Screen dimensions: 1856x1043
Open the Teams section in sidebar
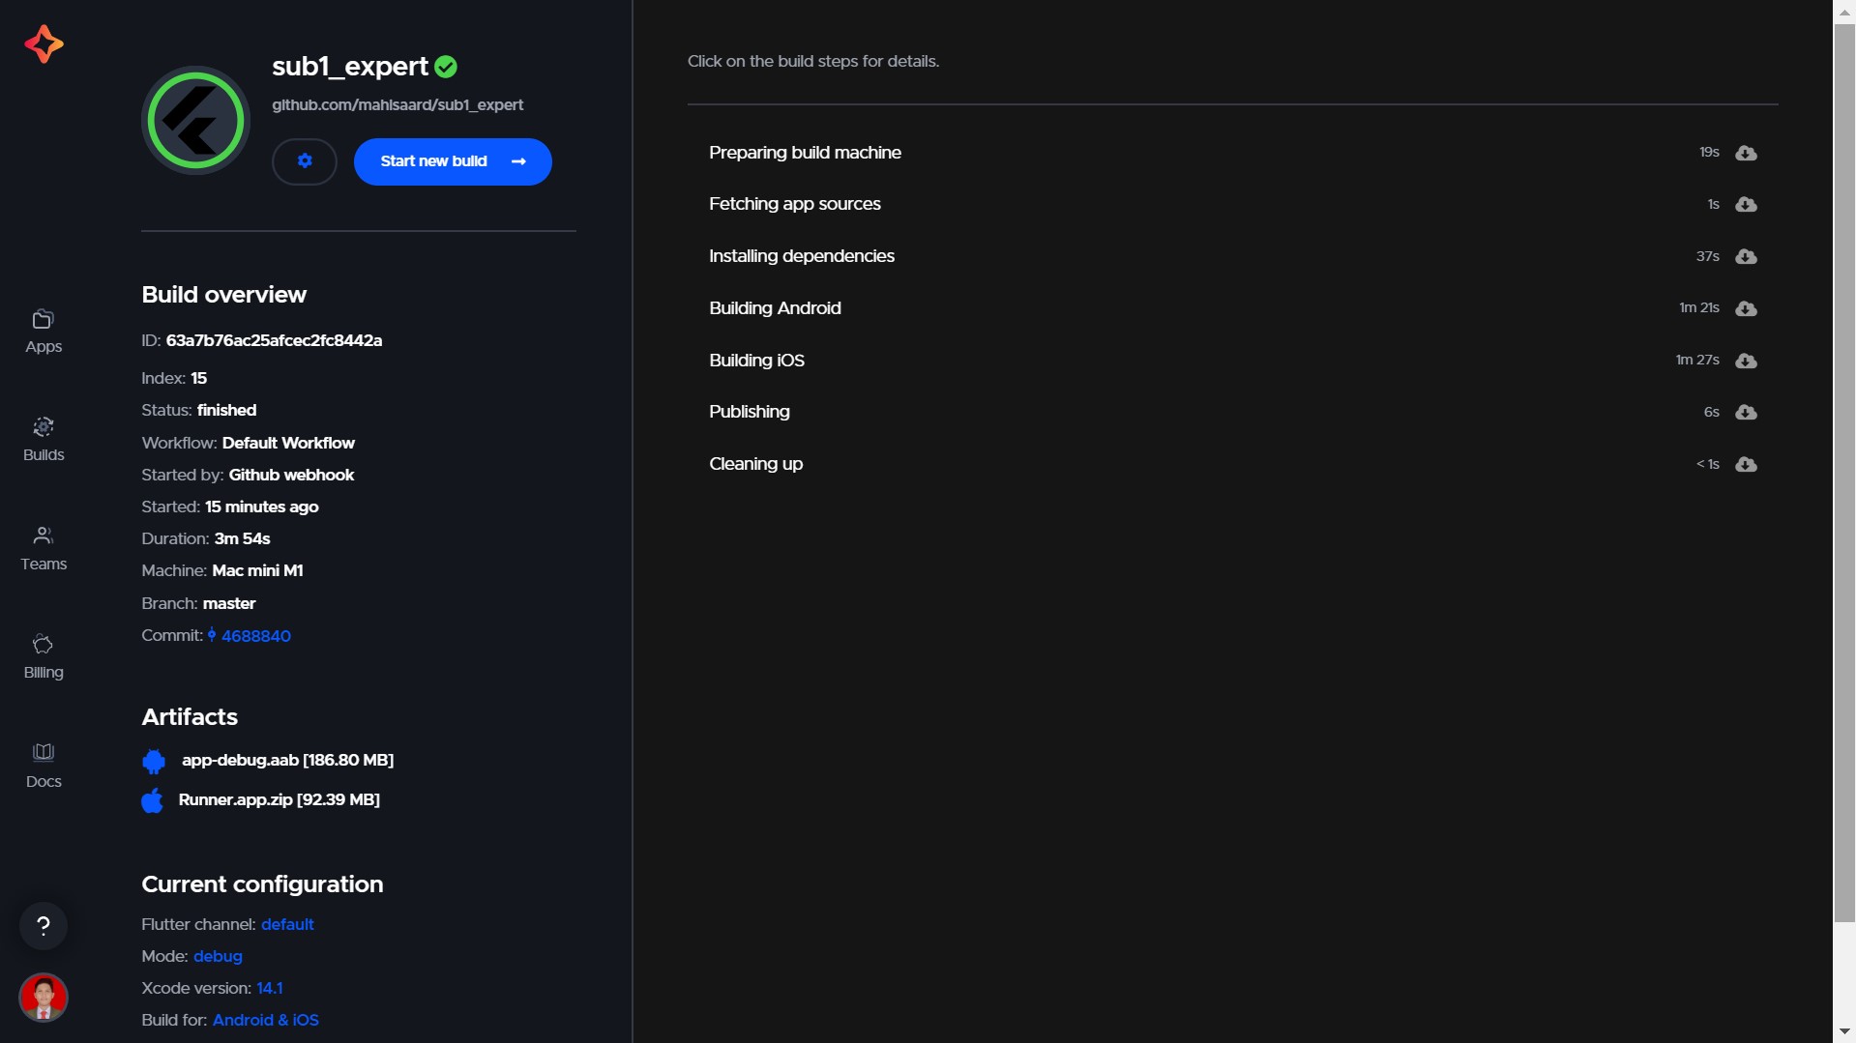(43, 547)
